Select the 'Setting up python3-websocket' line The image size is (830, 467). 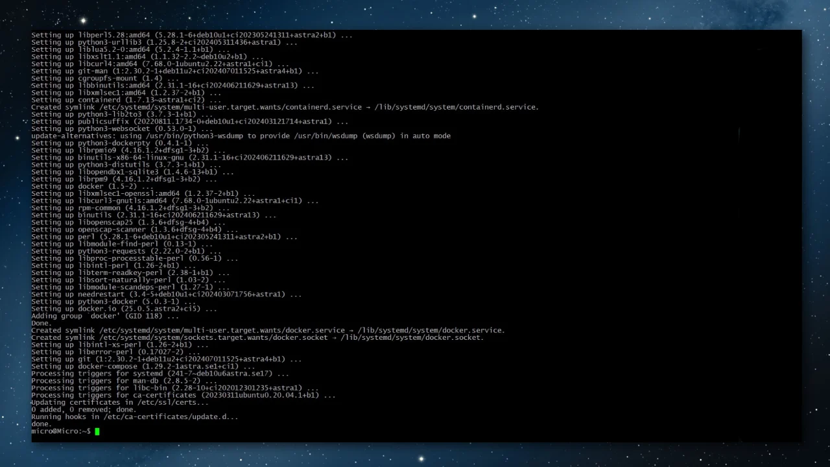tap(122, 128)
